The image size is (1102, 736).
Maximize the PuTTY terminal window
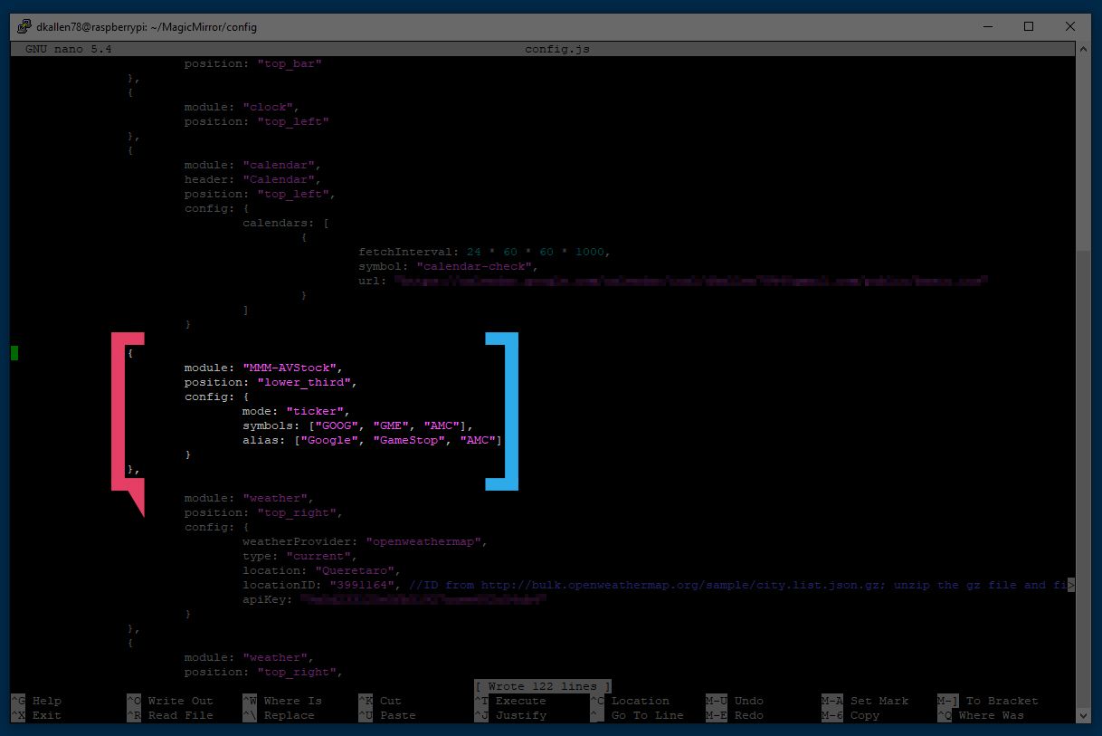[1029, 27]
